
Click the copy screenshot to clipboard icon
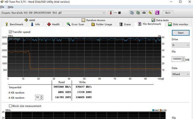pos(138,13)
